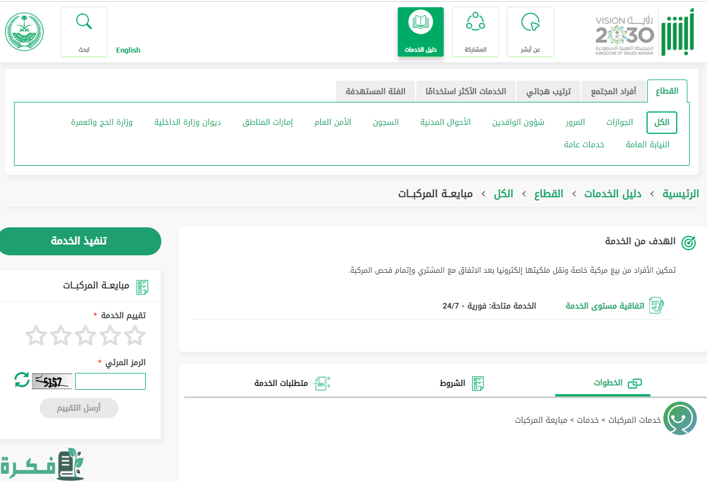Image resolution: width=707 pixels, height=481 pixels.
Task: Click the Ministry of Interior emblem
Action: pyautogui.click(x=24, y=32)
